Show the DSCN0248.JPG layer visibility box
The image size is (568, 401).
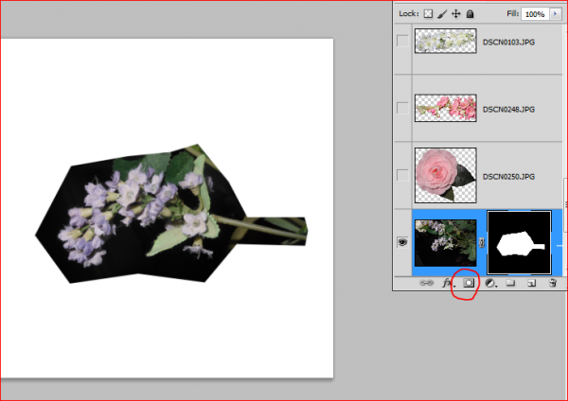402,108
